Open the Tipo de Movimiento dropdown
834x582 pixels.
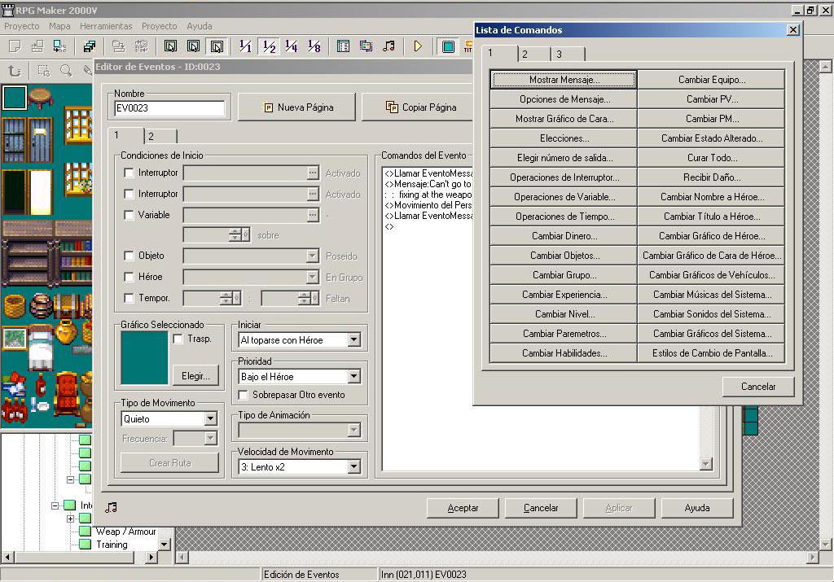coord(211,419)
